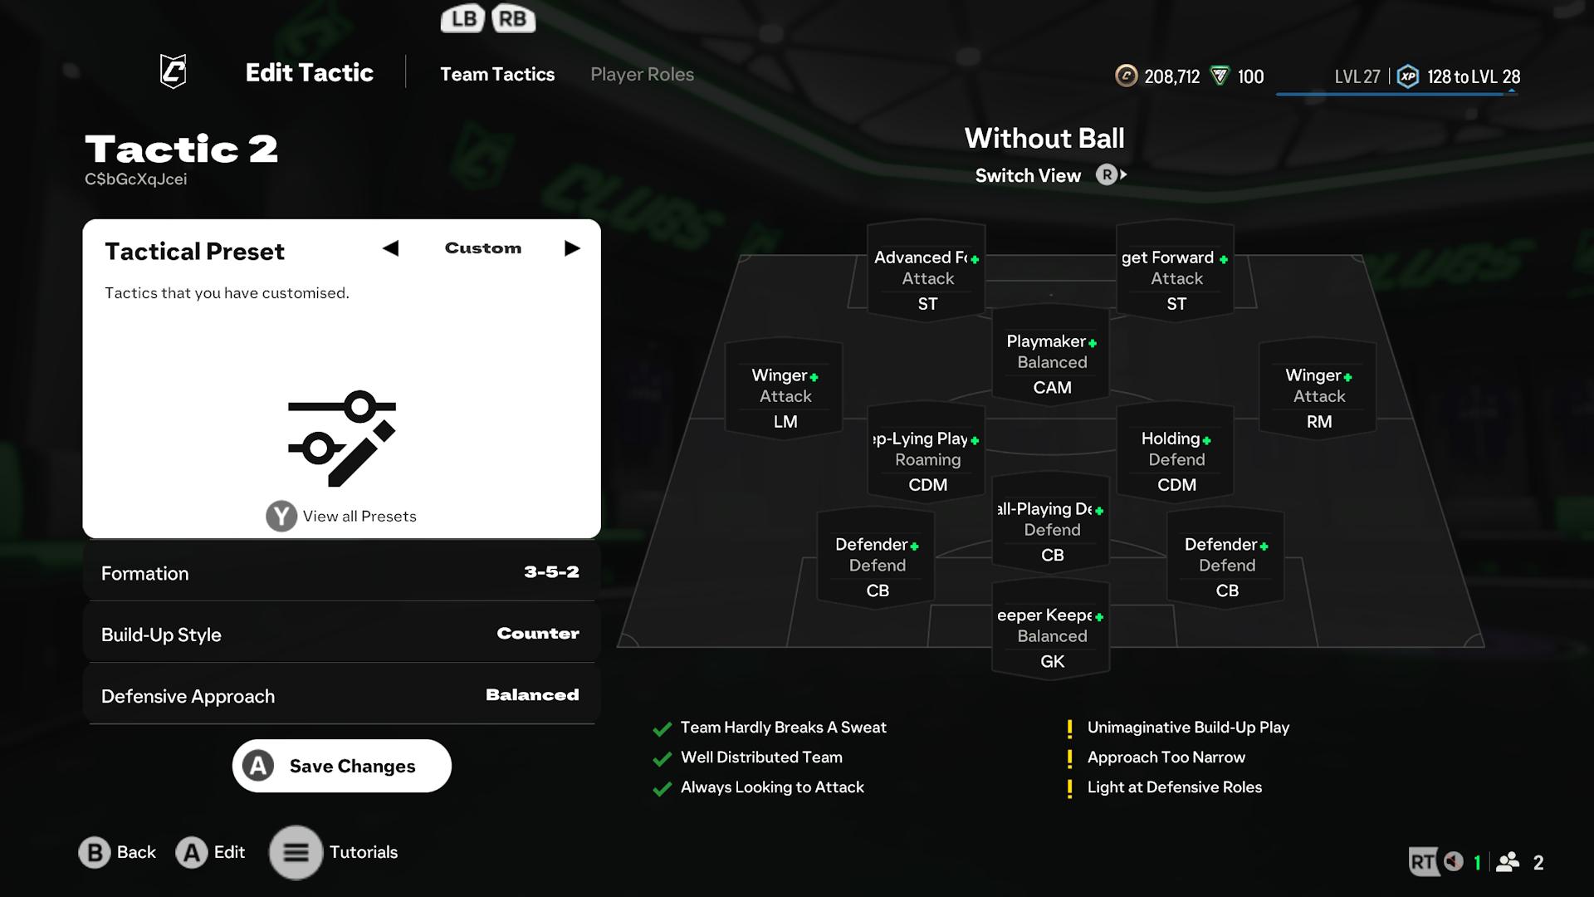Click the shield/crest icon top left
The height and width of the screenshot is (897, 1594).
click(x=172, y=73)
